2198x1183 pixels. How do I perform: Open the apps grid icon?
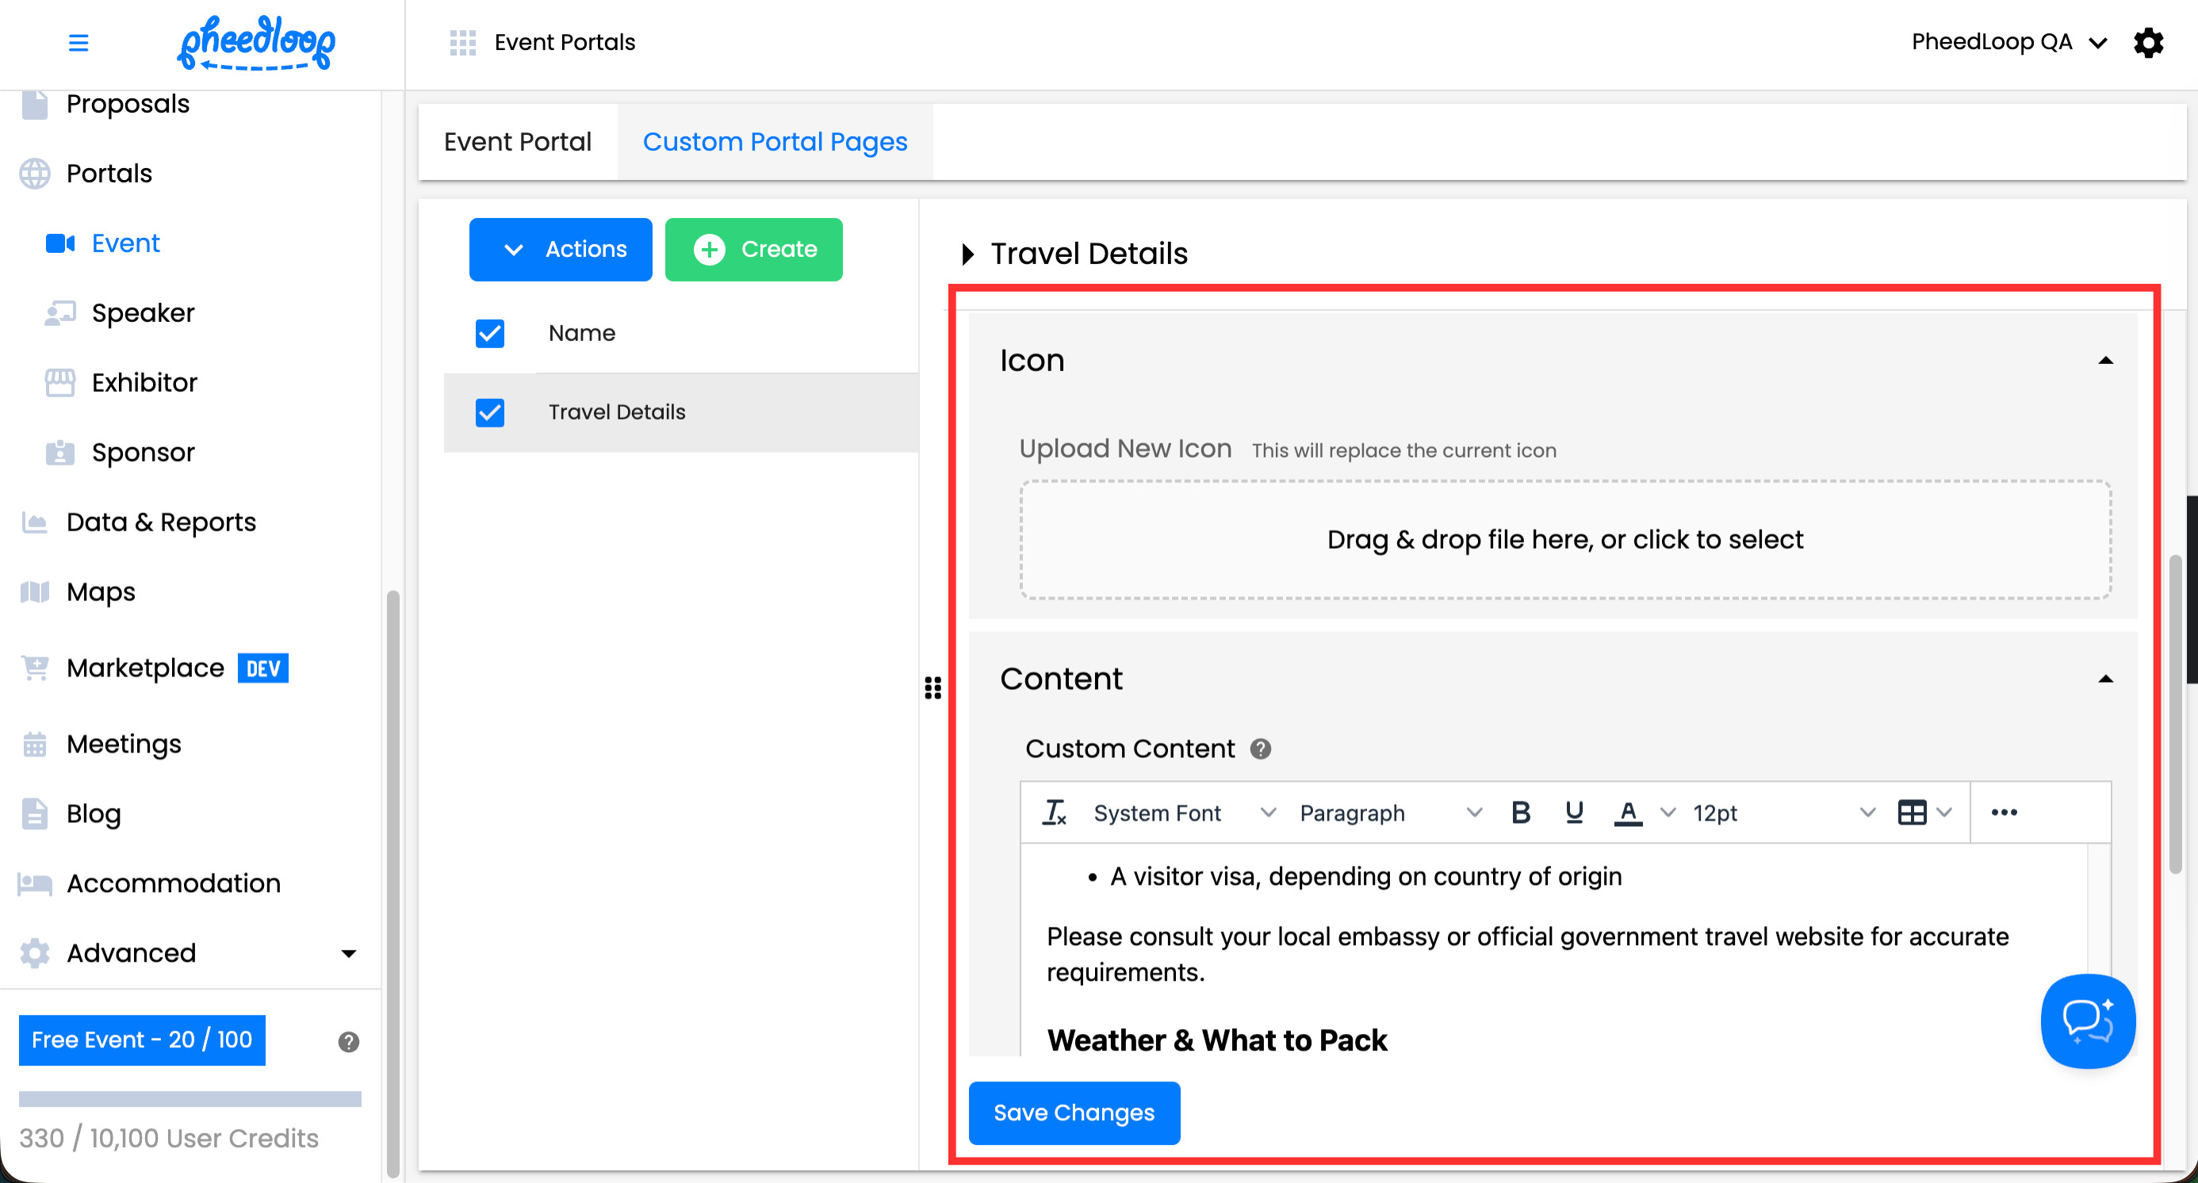462,42
